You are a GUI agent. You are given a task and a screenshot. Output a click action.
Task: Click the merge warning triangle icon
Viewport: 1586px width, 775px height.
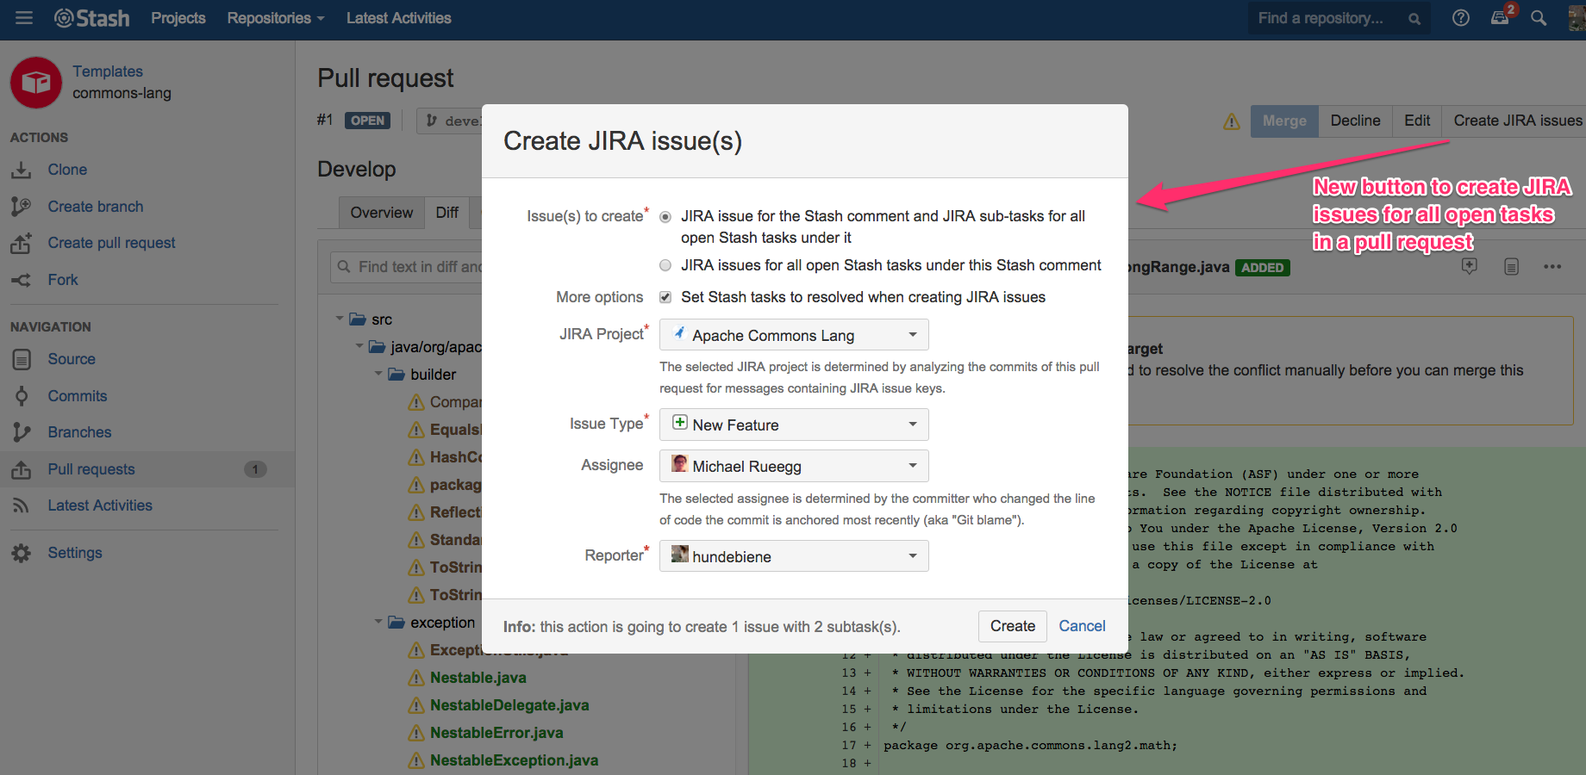(x=1232, y=121)
